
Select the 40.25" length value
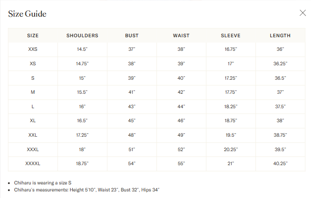[x=280, y=163]
